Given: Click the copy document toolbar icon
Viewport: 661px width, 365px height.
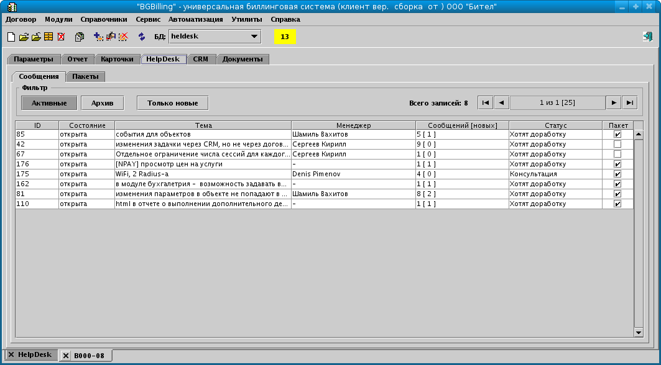Looking at the screenshot, I should pyautogui.click(x=79, y=37).
